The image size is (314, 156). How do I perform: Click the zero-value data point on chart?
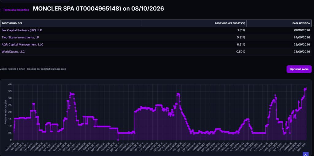[118, 140]
